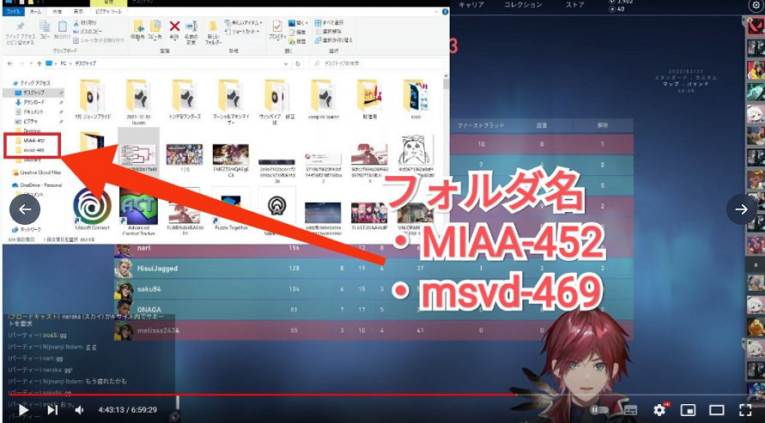Open the video player settings gear
This screenshot has height=423, width=765.
point(659,410)
